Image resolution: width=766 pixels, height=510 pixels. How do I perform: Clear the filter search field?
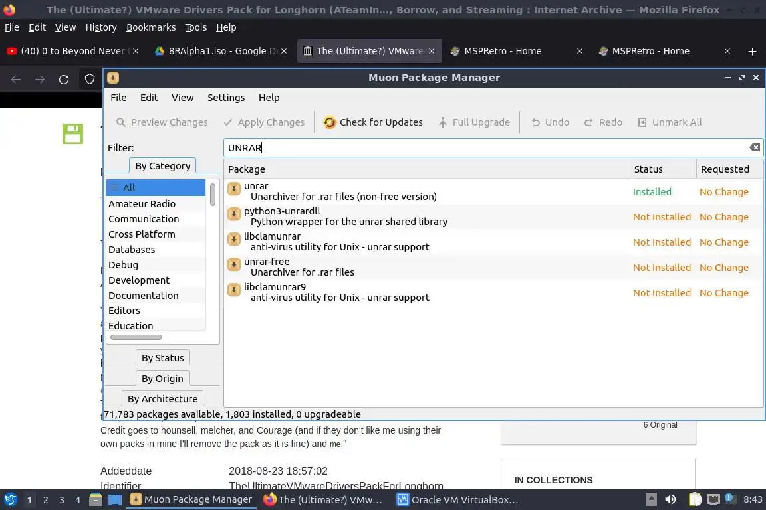(754, 147)
